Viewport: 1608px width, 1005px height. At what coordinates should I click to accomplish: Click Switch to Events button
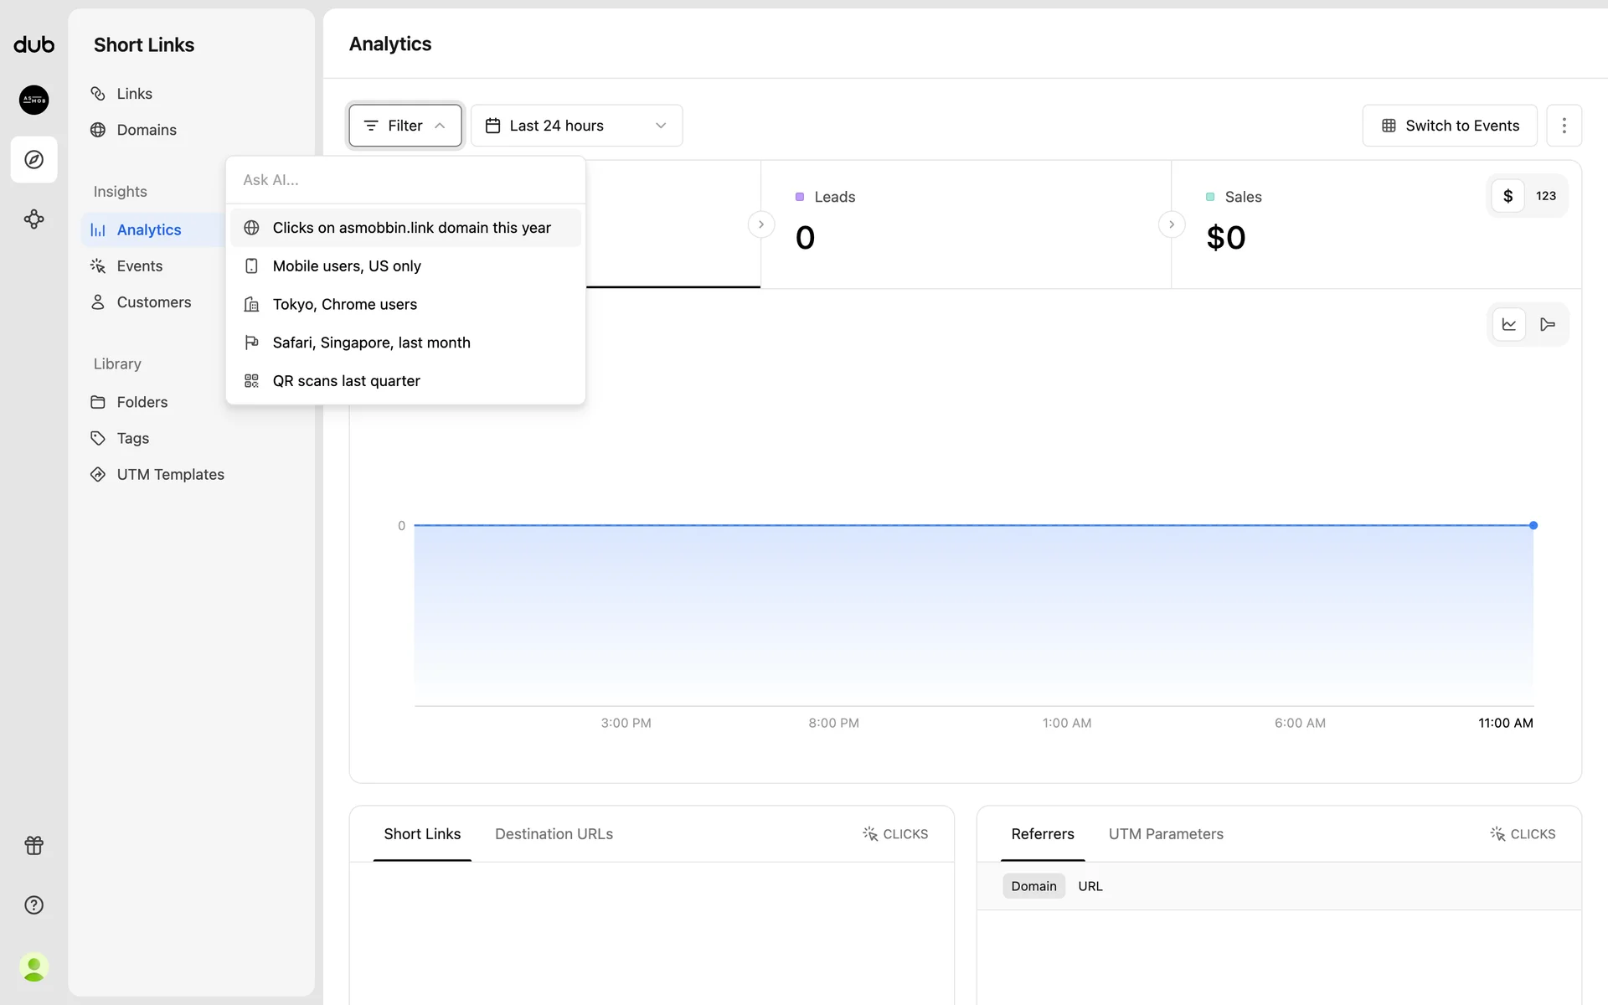[x=1449, y=126]
